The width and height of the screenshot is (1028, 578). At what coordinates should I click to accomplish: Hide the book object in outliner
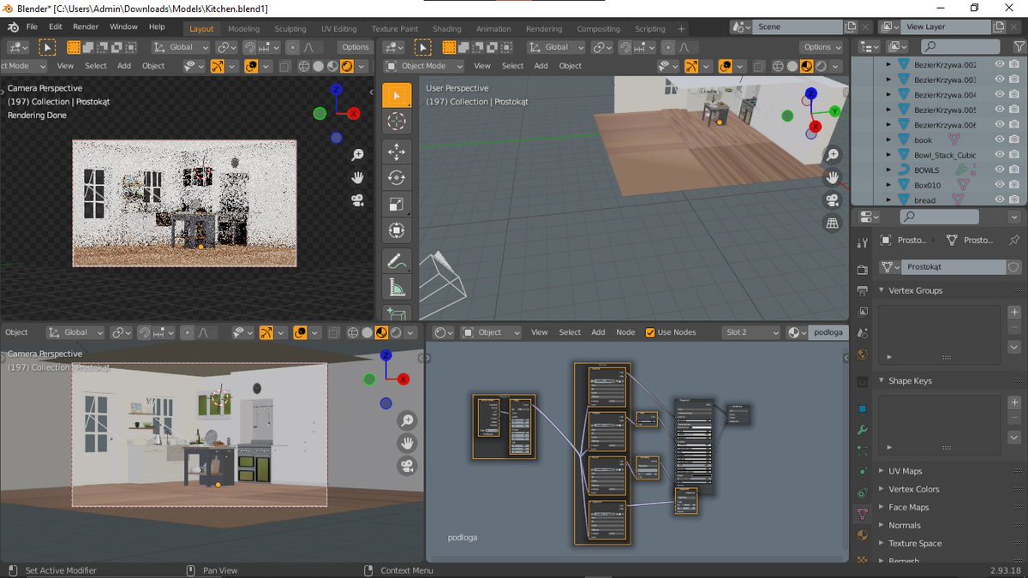tap(1000, 140)
